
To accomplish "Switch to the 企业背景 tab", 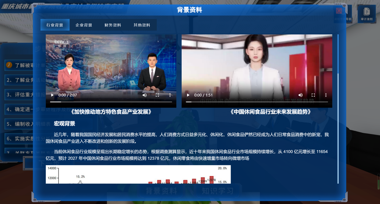I will tap(84, 25).
